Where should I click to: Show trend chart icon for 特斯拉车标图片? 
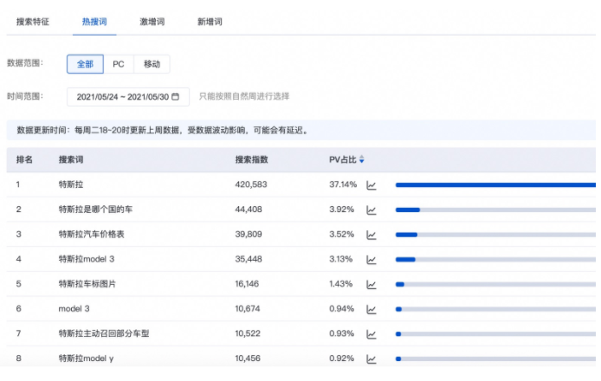pos(372,284)
